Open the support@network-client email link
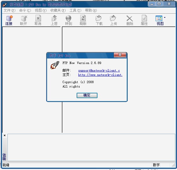Screen dimensions: 177x170 click(x=99, y=70)
